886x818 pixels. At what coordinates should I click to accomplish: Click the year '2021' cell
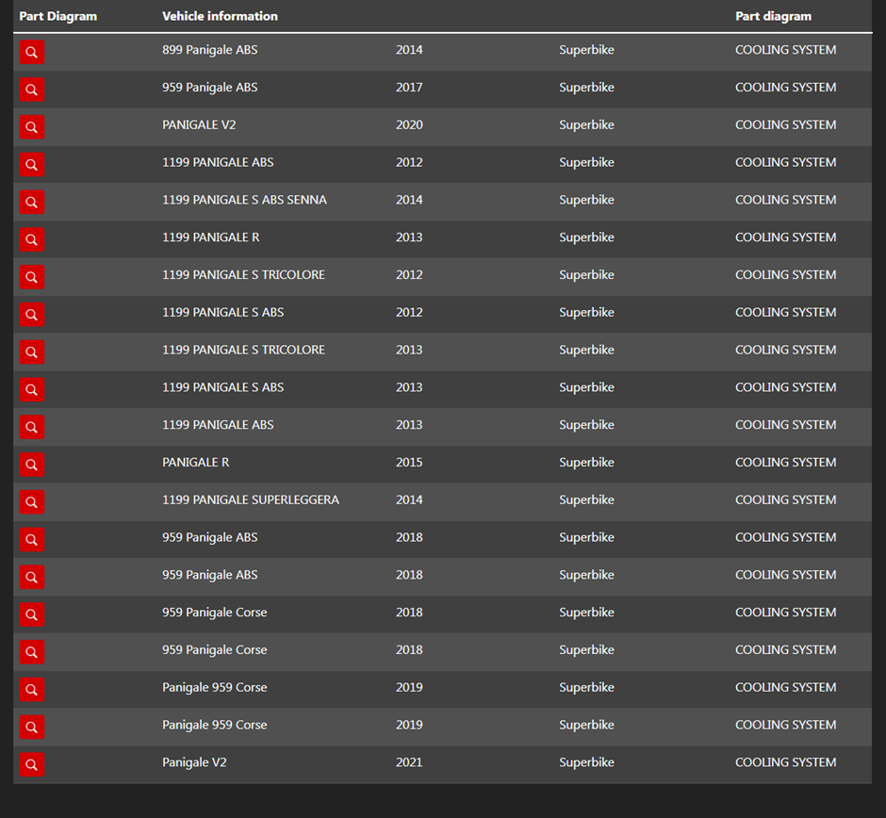pyautogui.click(x=409, y=762)
